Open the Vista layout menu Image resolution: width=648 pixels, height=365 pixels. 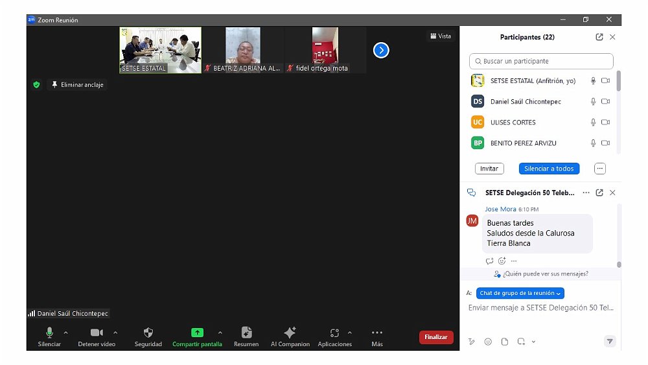point(441,36)
